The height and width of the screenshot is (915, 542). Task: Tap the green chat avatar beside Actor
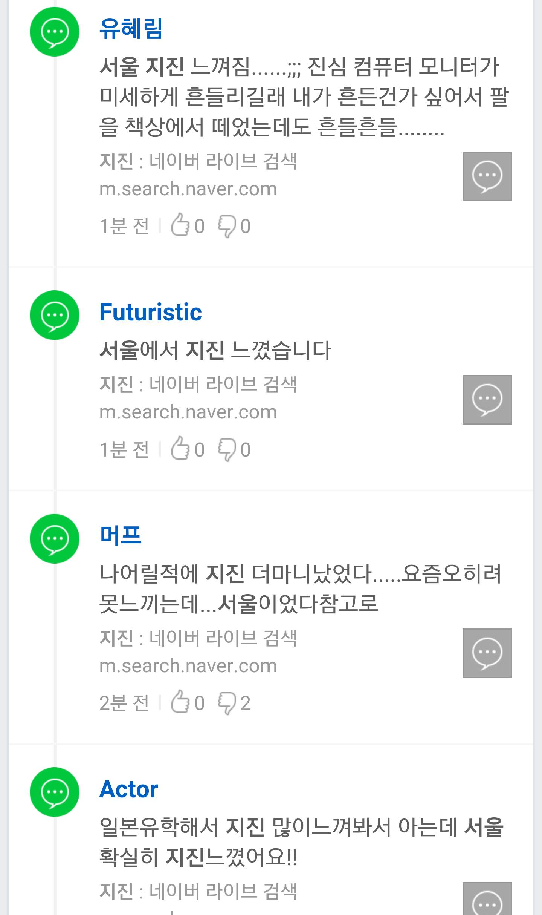[55, 792]
